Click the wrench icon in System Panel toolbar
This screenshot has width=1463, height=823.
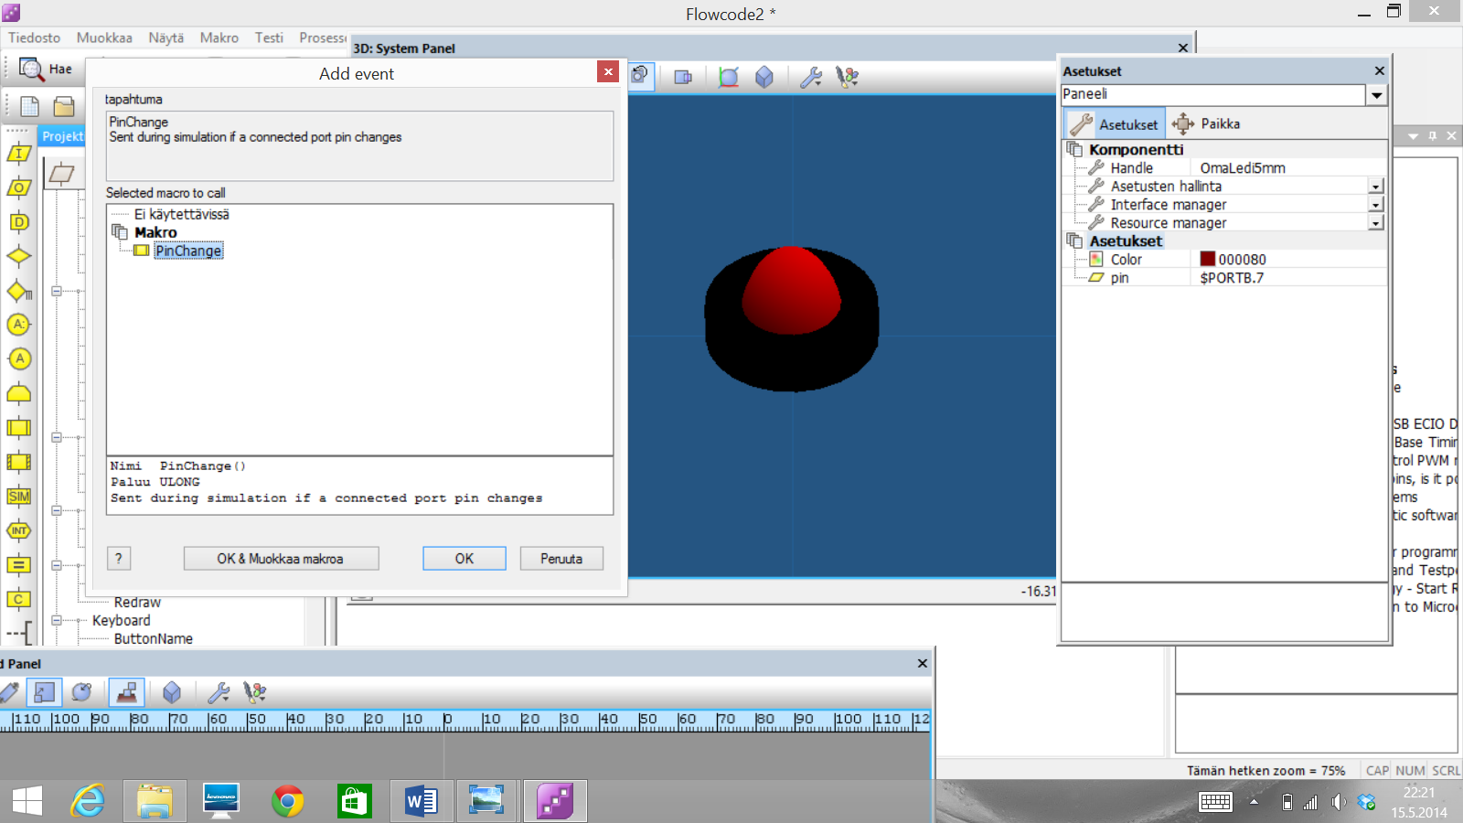810,77
